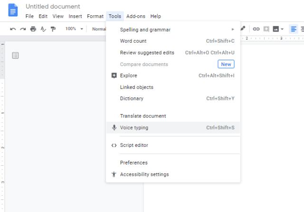The width and height of the screenshot is (304, 212).
Task: Select Translate document
Action: coord(173,116)
